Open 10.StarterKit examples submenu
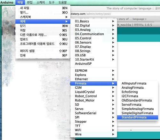 click(x=94, y=60)
